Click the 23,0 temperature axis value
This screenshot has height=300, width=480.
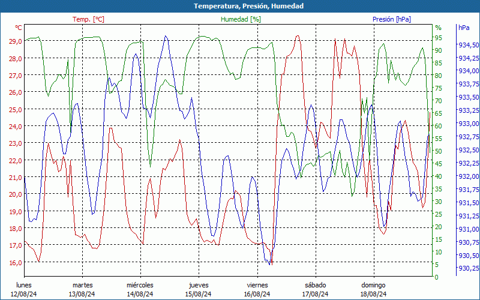[x=16, y=143]
